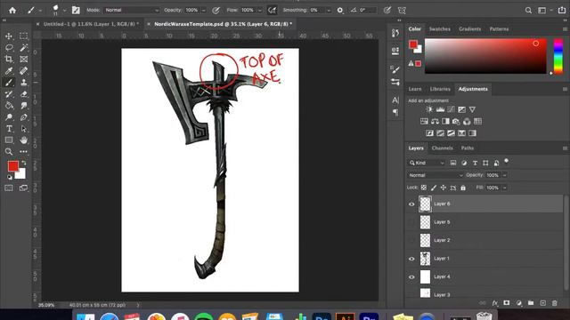Switch to the Paths tab

point(467,148)
